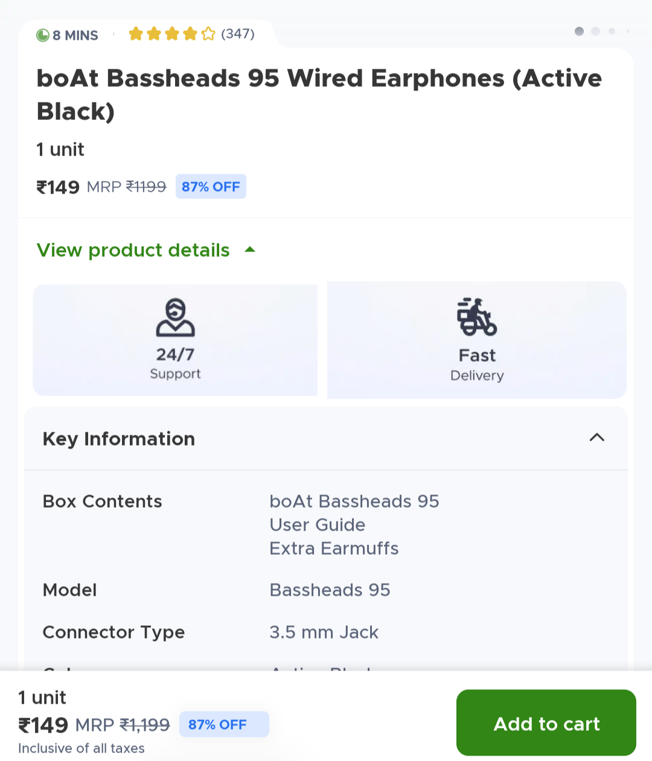652x761 pixels.
Task: Click the Fast Delivery card
Action: [x=476, y=339]
